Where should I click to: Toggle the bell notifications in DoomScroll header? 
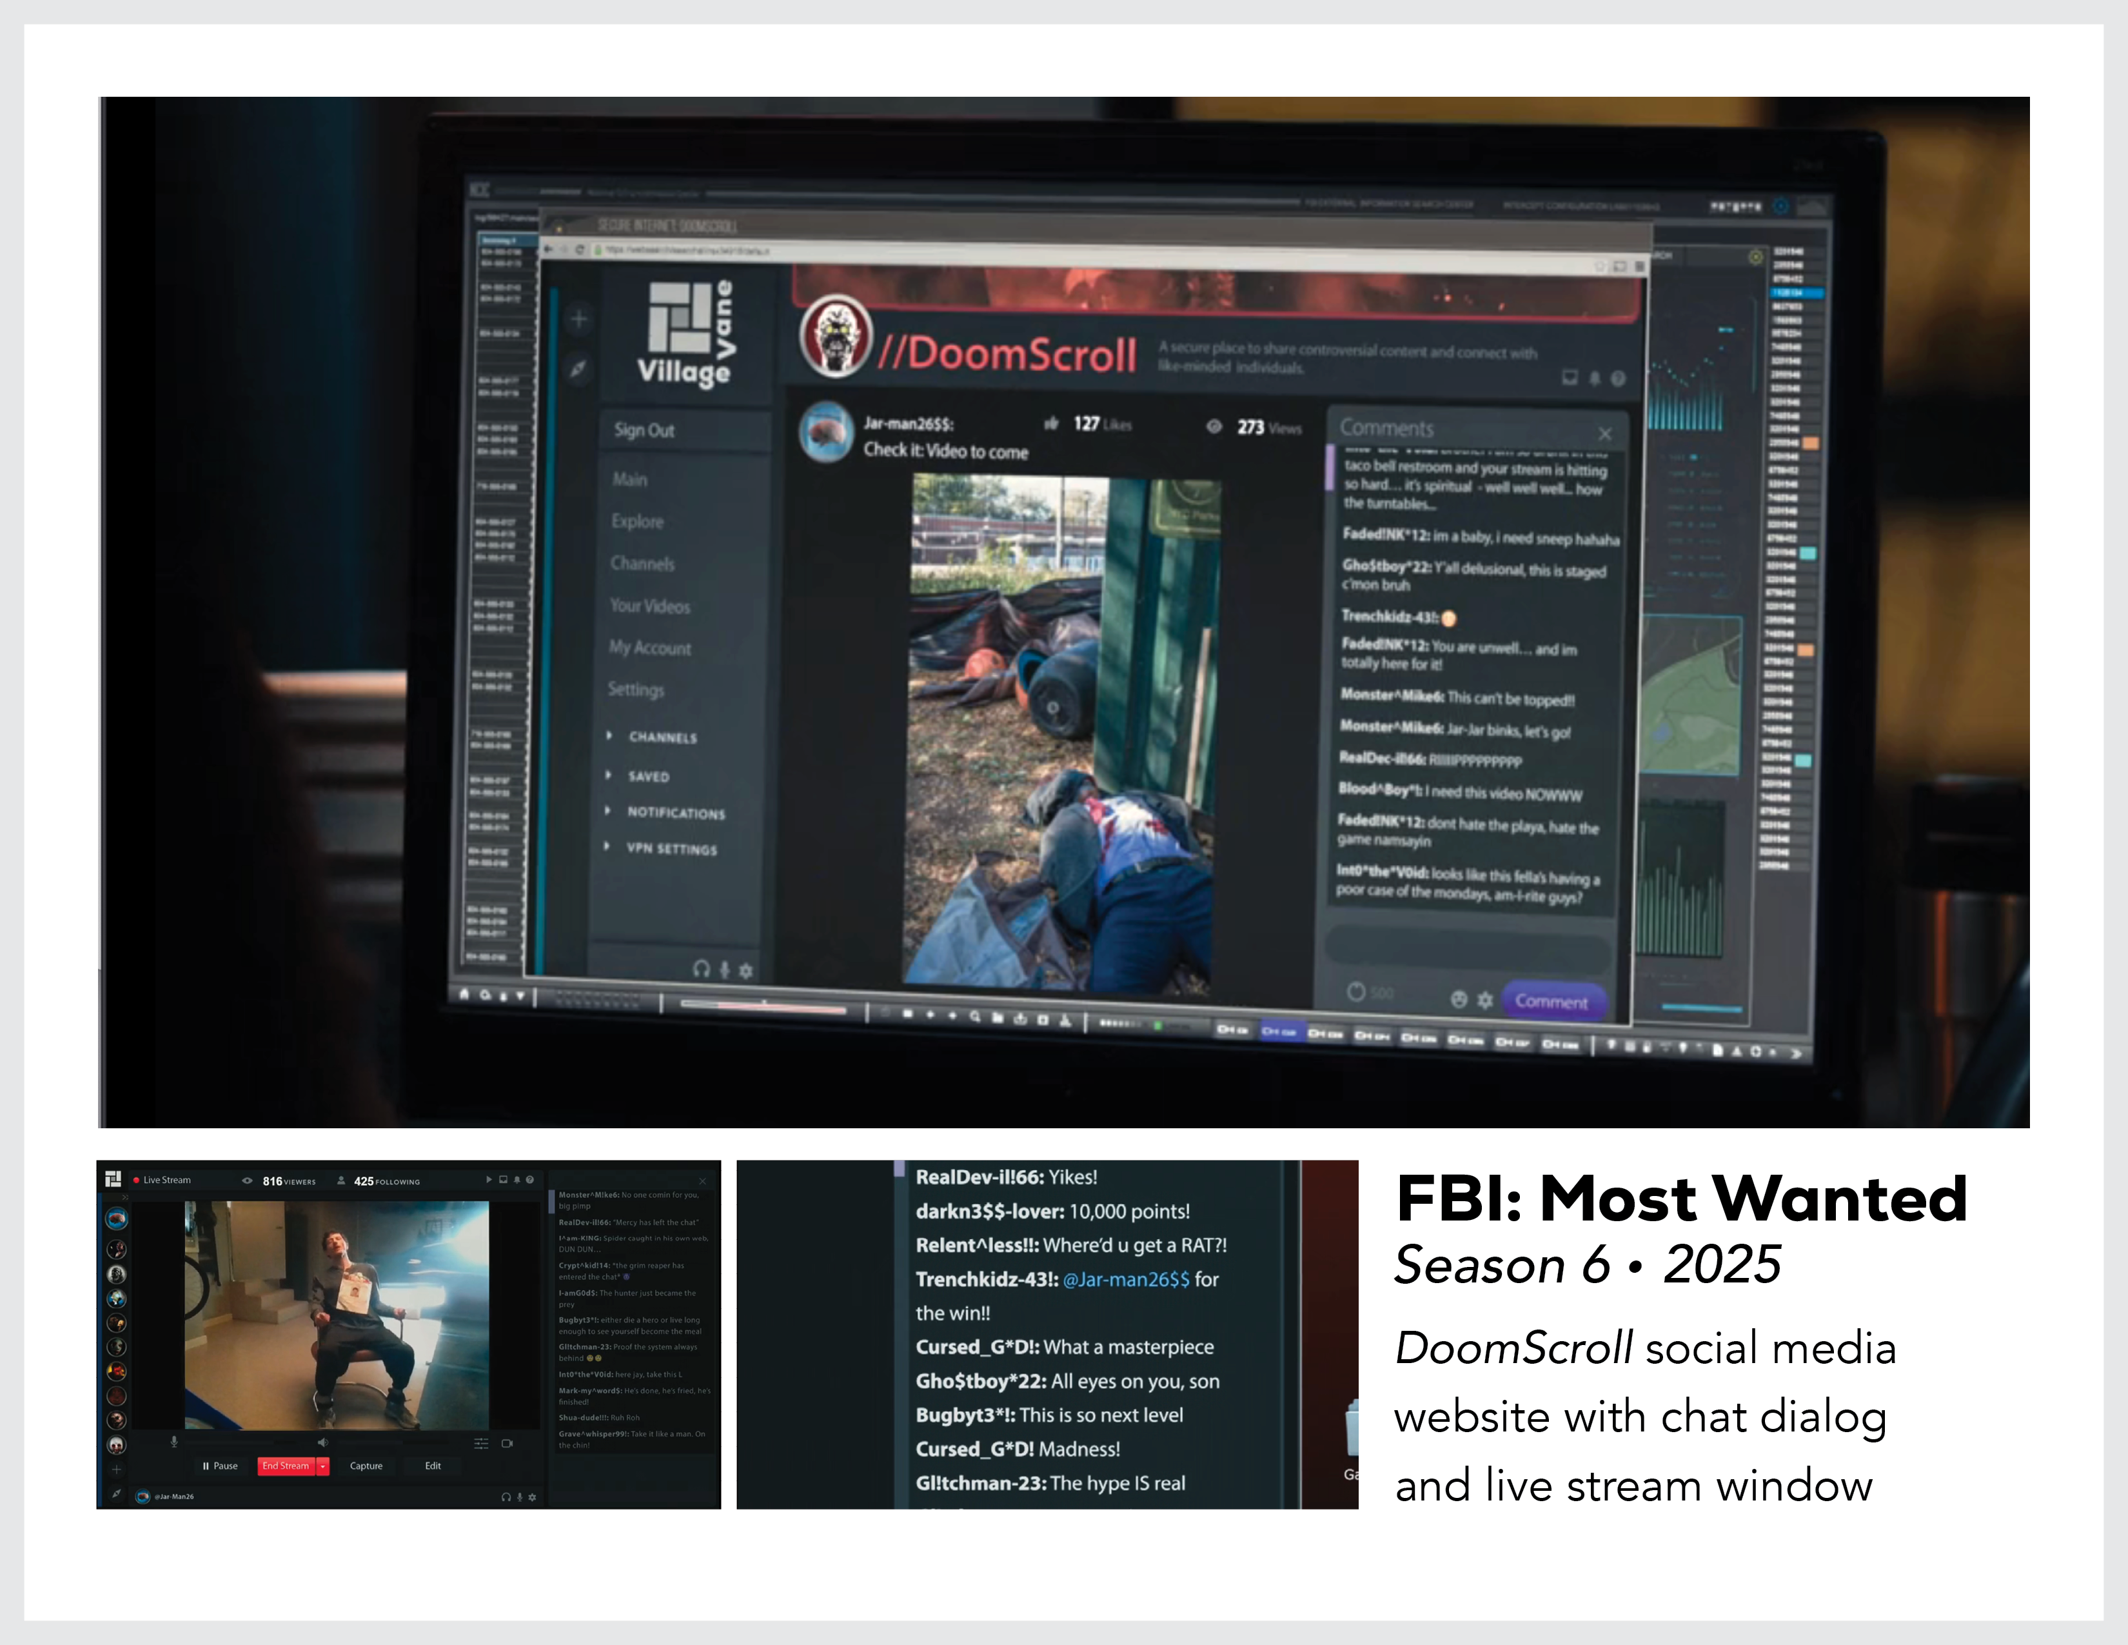(x=1595, y=379)
